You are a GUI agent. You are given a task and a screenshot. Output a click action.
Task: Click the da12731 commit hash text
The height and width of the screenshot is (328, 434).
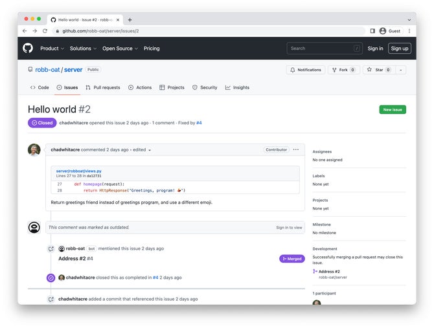coord(94,176)
